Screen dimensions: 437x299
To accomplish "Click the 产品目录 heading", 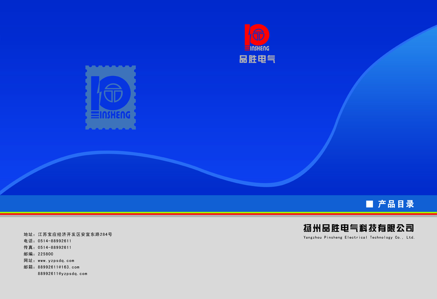I will click(x=396, y=204).
